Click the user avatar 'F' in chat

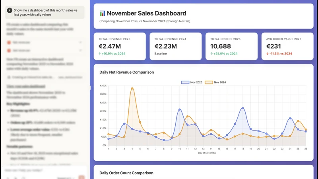coord(10,10)
